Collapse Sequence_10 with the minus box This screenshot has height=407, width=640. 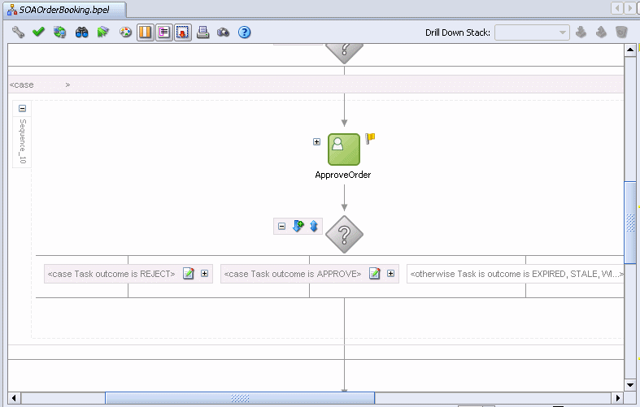point(23,109)
